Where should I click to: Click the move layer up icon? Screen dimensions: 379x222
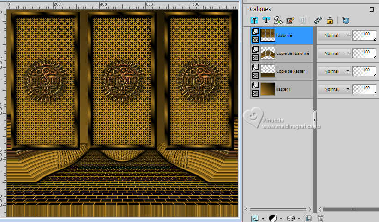pyautogui.click(x=254, y=20)
